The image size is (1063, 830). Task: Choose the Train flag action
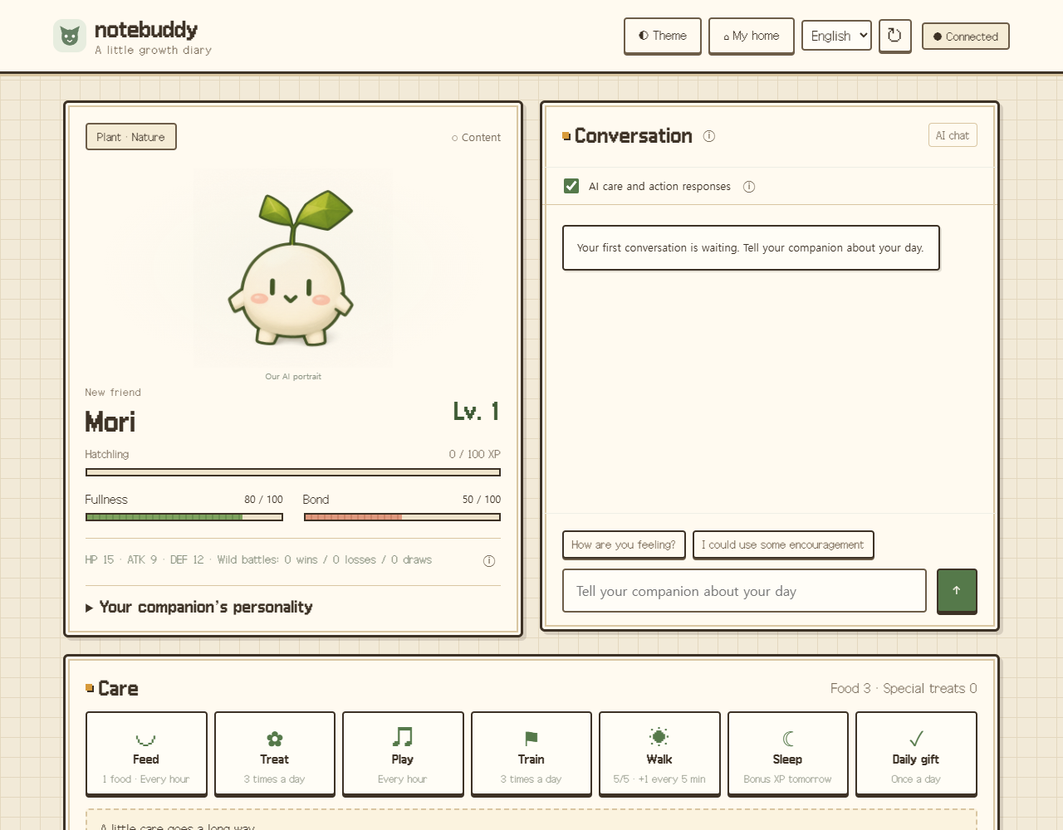click(x=531, y=753)
